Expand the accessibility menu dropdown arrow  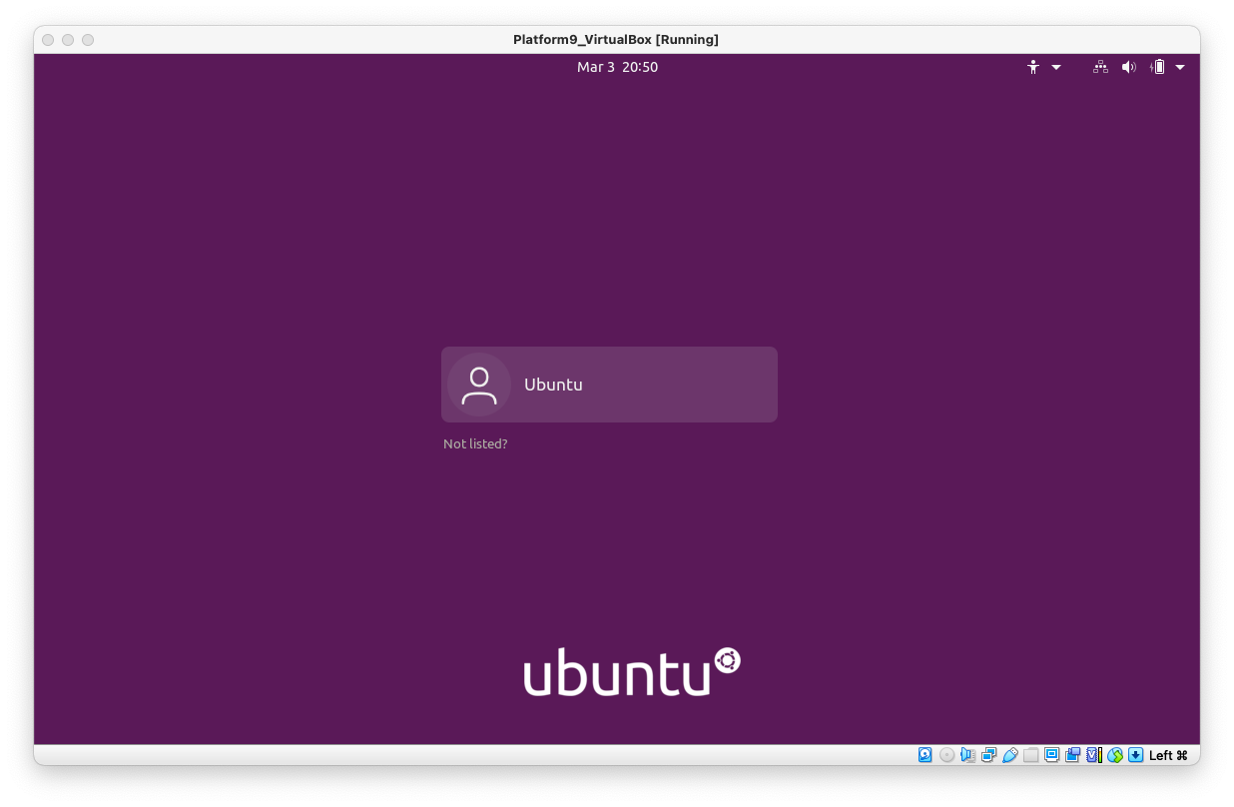tap(1056, 67)
